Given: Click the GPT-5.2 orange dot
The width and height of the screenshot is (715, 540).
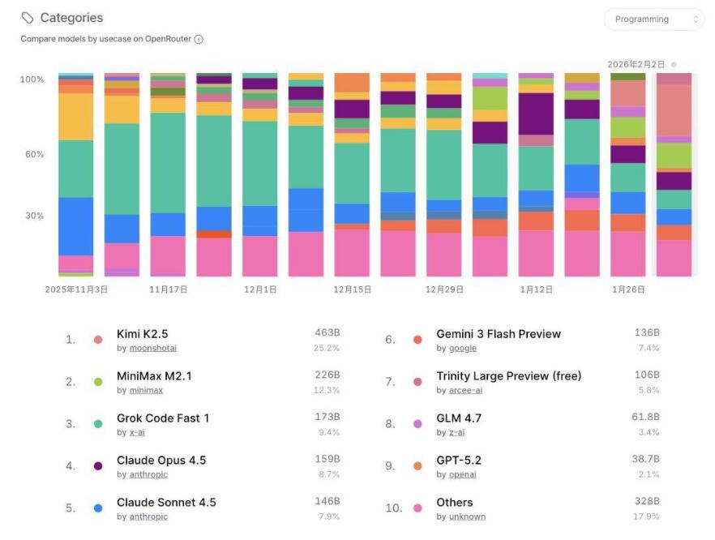Looking at the screenshot, I should (417, 466).
